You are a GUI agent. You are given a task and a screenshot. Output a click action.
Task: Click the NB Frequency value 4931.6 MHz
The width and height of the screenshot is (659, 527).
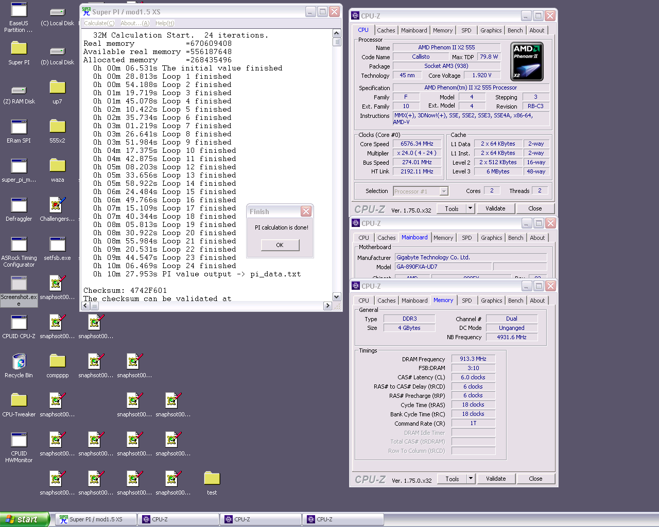(x=512, y=337)
